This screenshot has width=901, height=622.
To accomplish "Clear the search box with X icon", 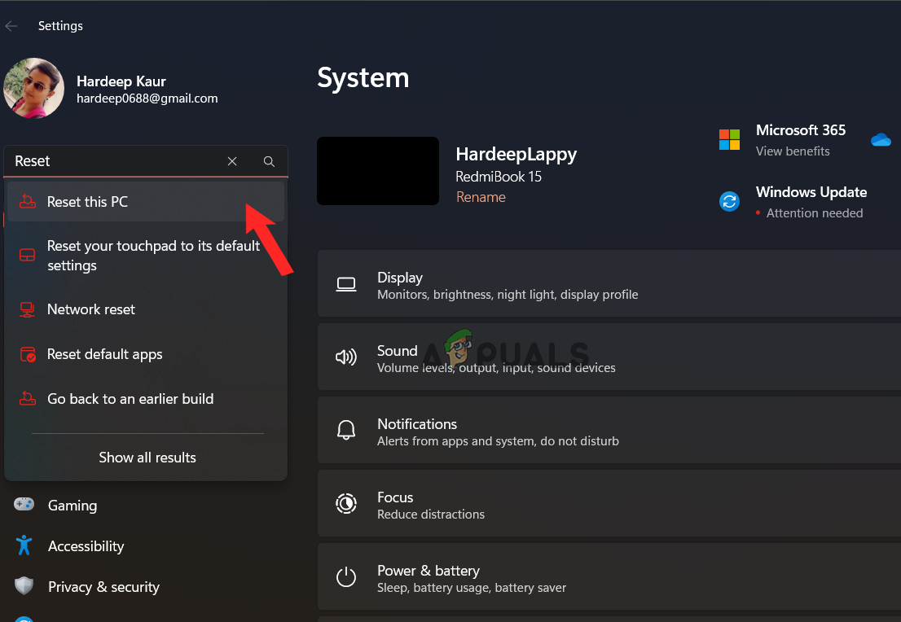I will click(232, 161).
